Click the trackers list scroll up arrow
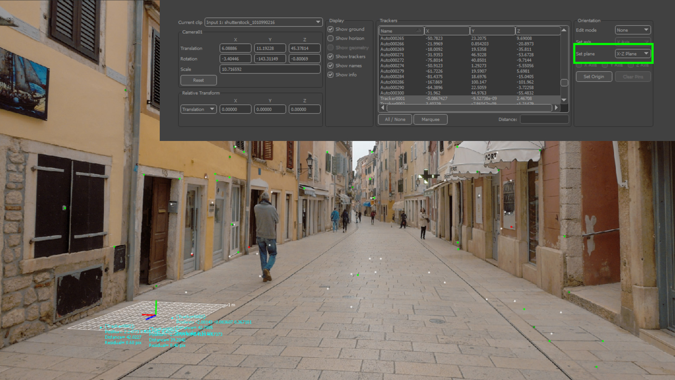The width and height of the screenshot is (675, 380). pyautogui.click(x=564, y=30)
